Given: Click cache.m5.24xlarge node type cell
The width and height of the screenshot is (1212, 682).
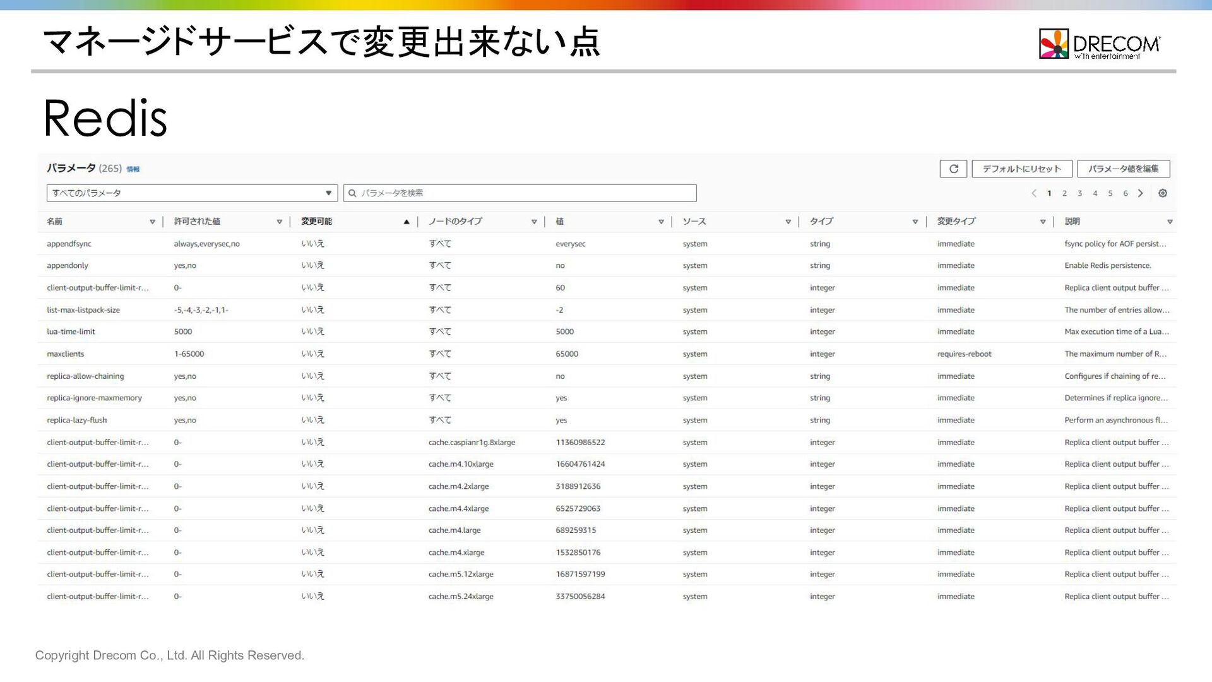Looking at the screenshot, I should tap(461, 596).
